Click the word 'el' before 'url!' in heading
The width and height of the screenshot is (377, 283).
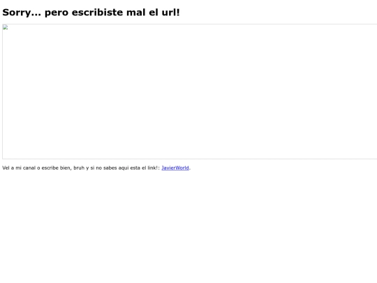[x=154, y=13]
